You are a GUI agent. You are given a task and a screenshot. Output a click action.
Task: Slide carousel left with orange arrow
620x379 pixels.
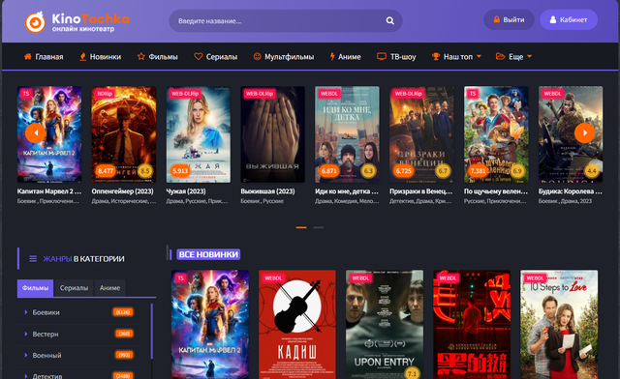point(36,133)
